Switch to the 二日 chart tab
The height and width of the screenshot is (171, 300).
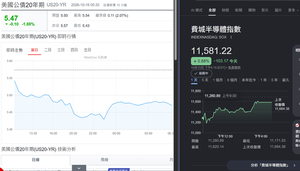[48, 50]
